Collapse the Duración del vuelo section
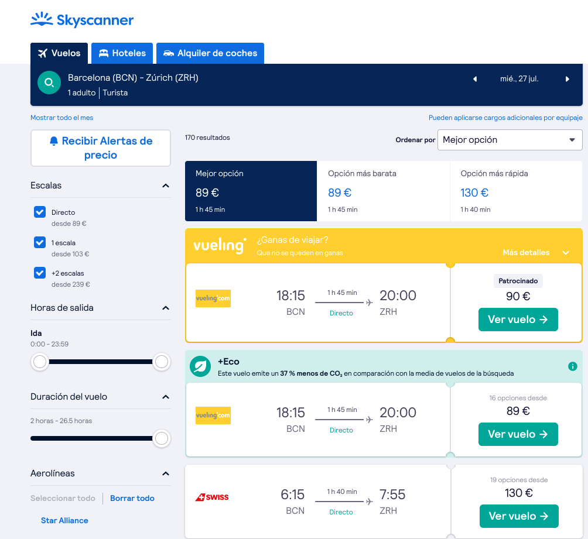This screenshot has width=588, height=539. [165, 397]
